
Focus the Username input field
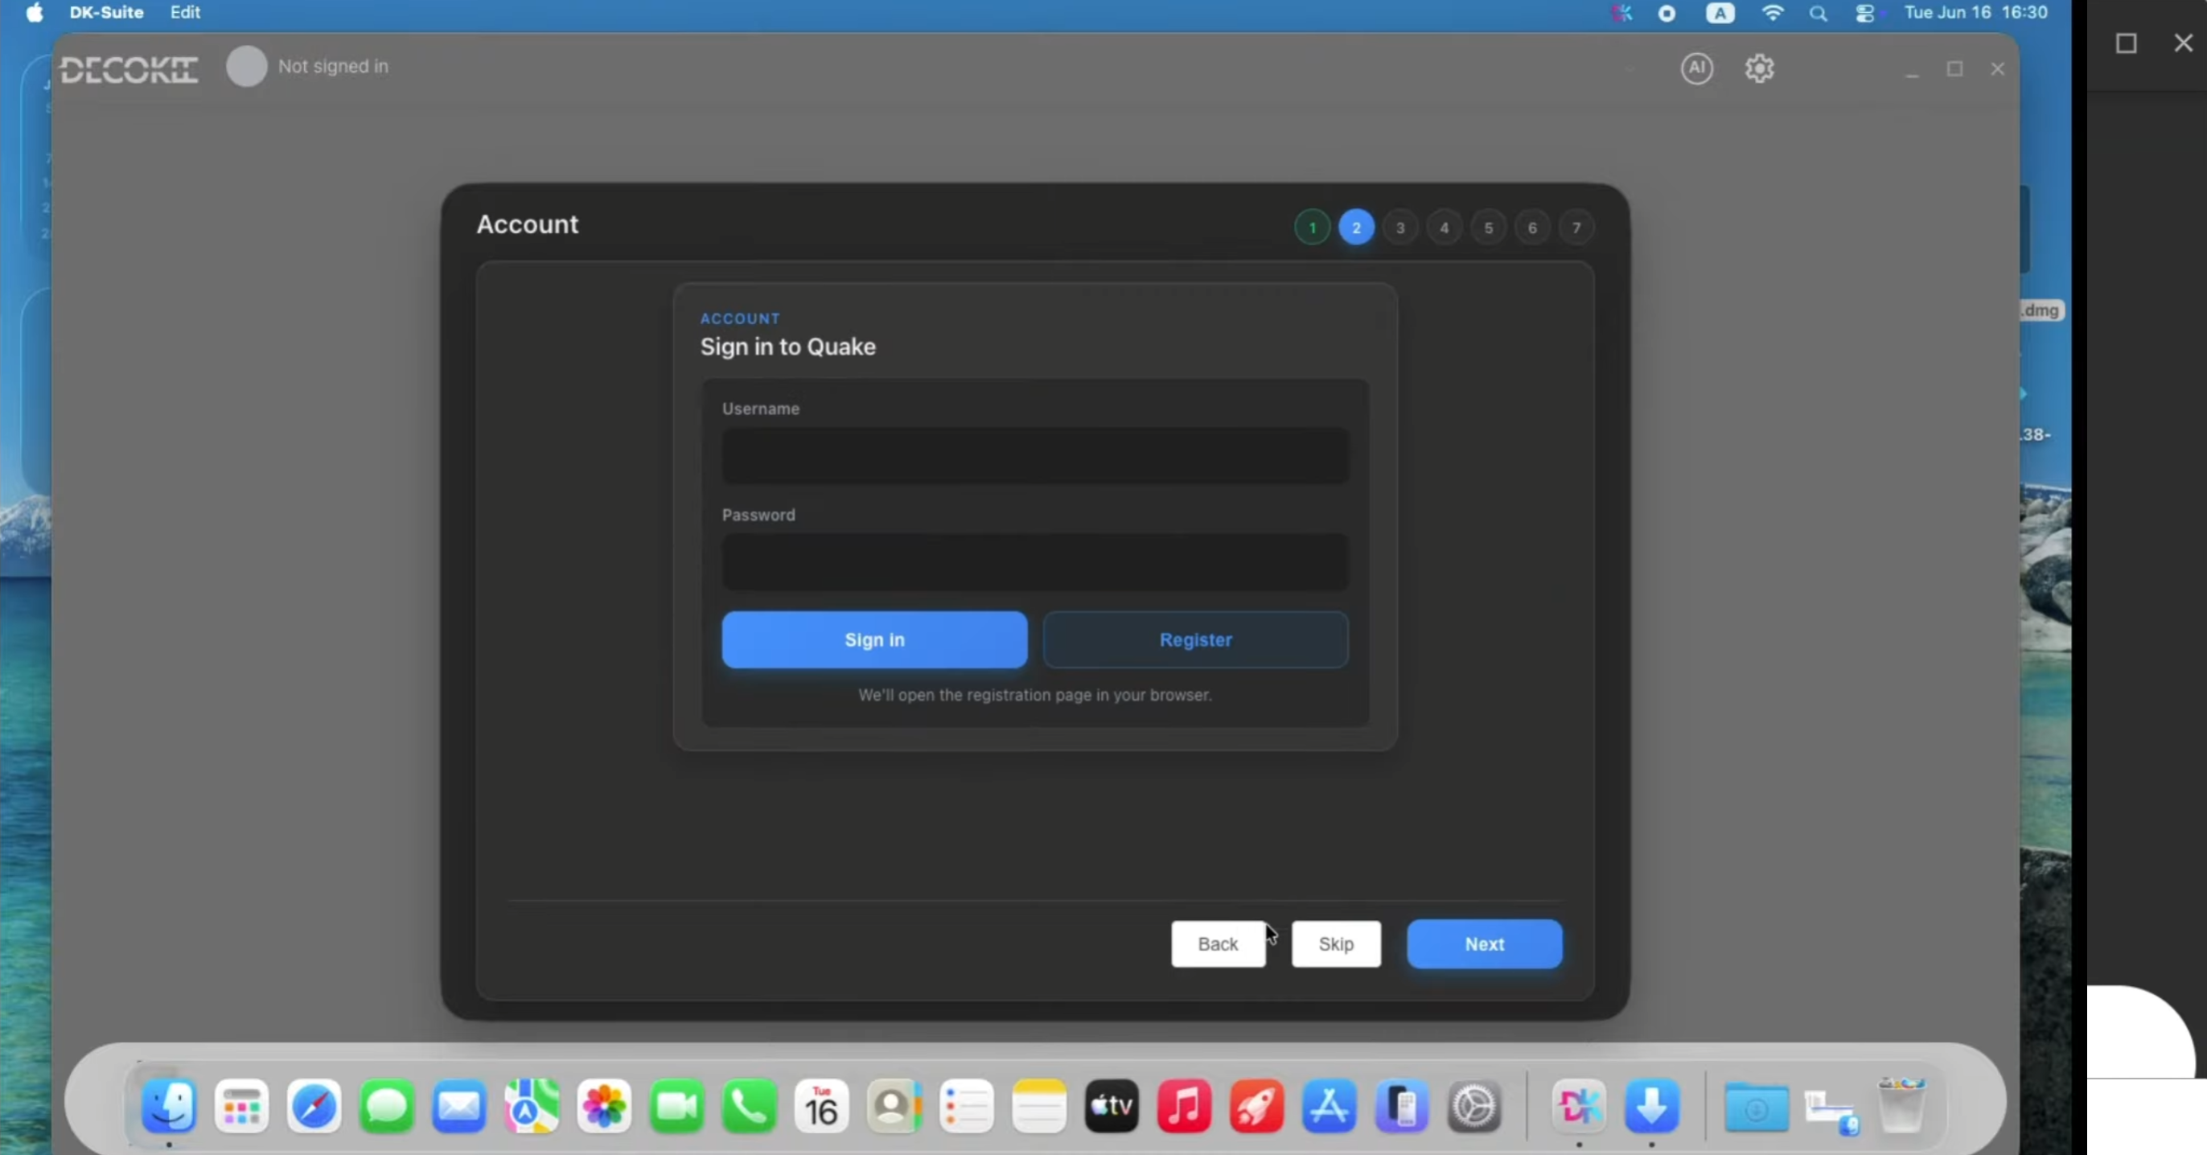(1035, 455)
